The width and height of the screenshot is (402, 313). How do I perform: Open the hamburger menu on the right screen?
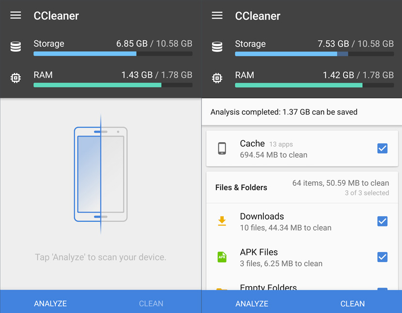click(217, 15)
